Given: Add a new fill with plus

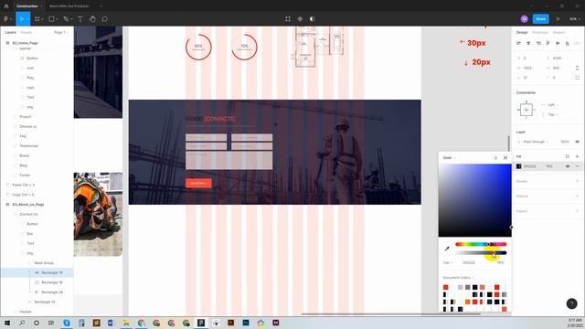Looking at the screenshot, I should [x=577, y=156].
